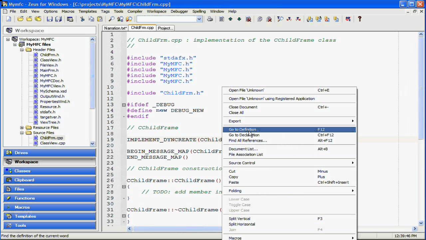Choose Go to Definition in context menu

click(290, 129)
